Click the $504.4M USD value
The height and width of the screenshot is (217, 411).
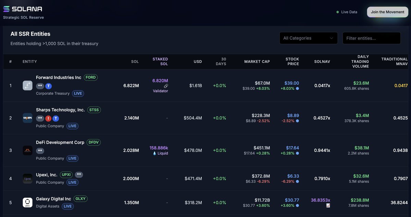[193, 118]
